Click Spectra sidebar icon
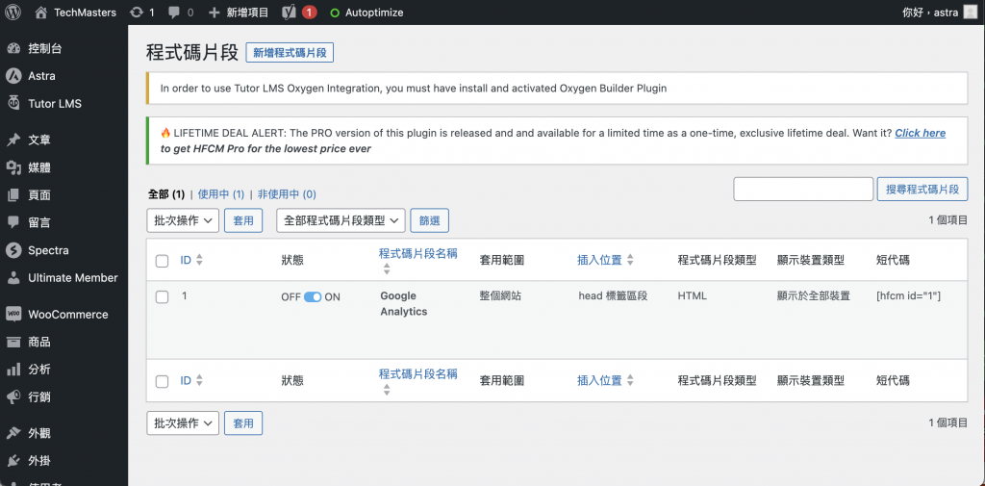 [x=13, y=250]
